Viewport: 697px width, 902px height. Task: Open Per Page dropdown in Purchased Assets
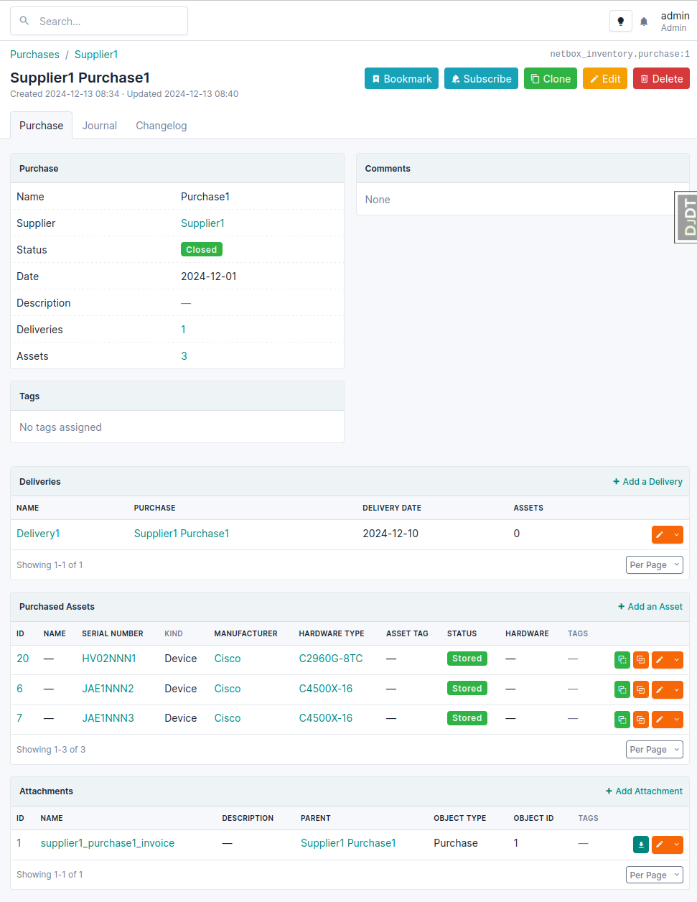[x=654, y=750]
